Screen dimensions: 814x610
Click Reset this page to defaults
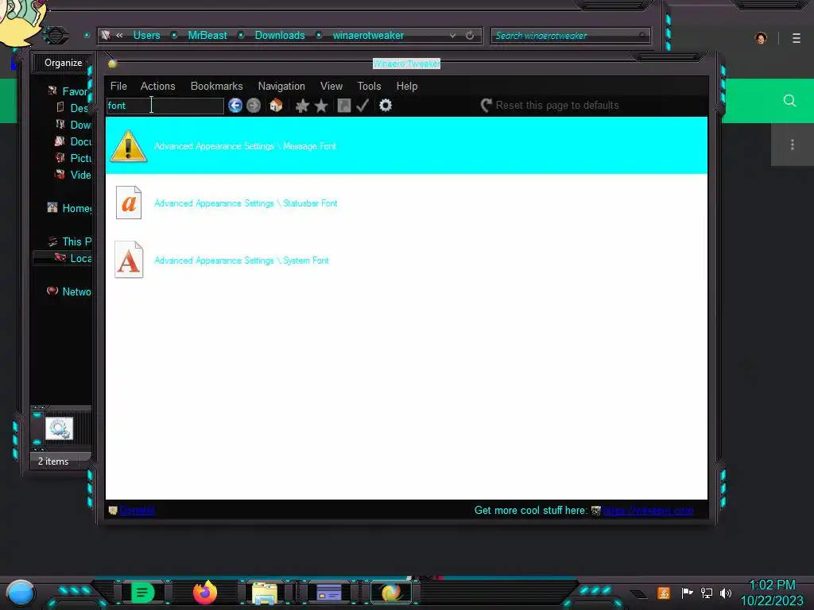[x=550, y=106]
